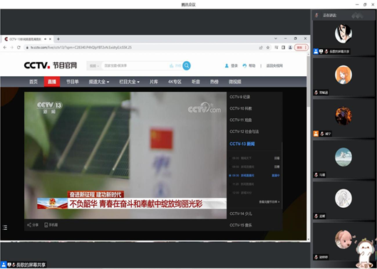Open the 片库 nav item
Image resolution: width=377 pixels, height=269 pixels.
point(154,82)
